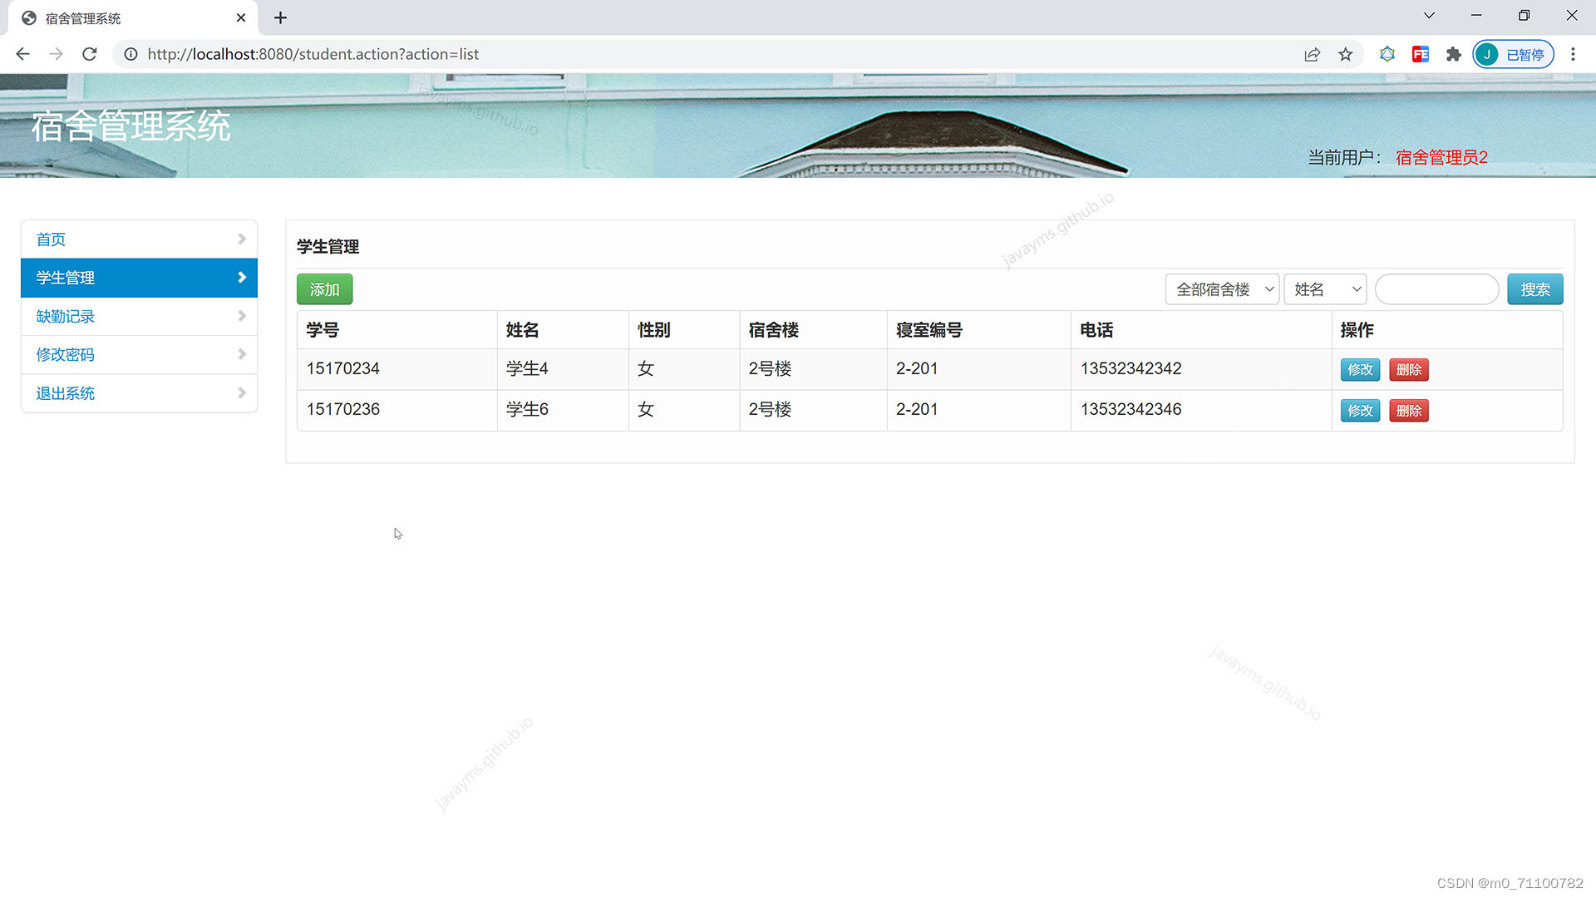Open the 姓名 search field dropdown
1596x898 pixels.
point(1324,289)
